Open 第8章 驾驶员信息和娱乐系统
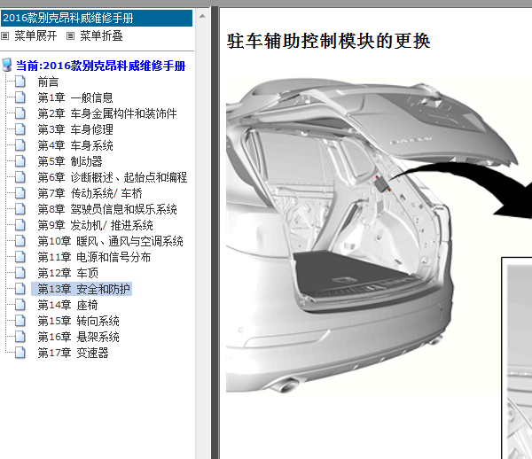The width and height of the screenshot is (532, 459). coord(107,209)
